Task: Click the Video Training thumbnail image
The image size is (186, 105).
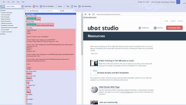Action: pos(94,63)
